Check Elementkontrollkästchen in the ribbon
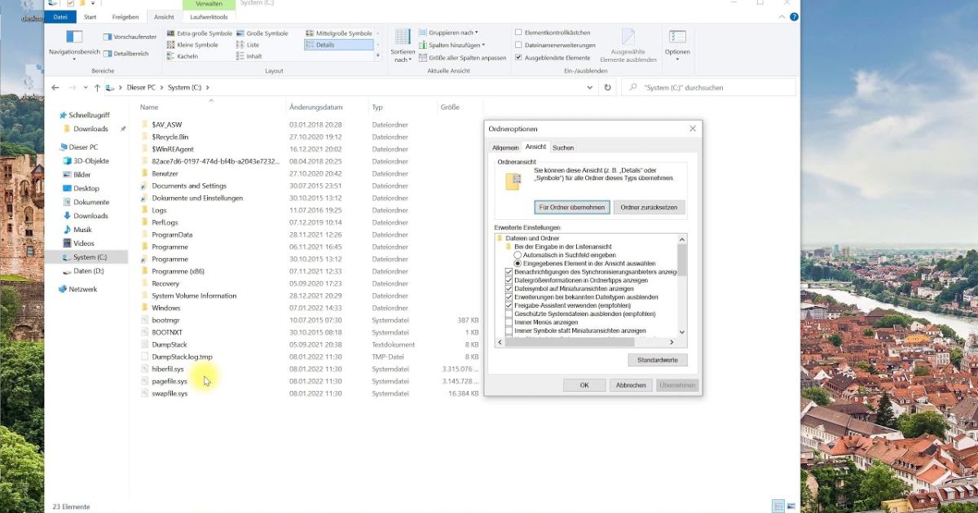Image resolution: width=978 pixels, height=513 pixels. pos(518,31)
